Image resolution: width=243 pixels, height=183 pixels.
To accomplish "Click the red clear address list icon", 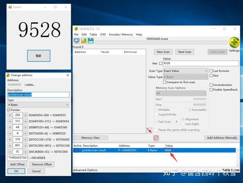I will 156,138.
